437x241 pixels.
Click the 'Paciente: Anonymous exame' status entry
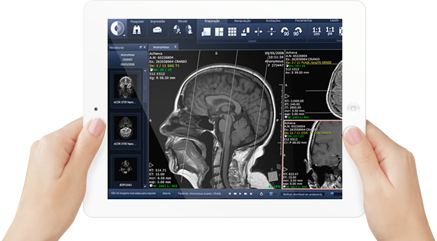click(200, 193)
